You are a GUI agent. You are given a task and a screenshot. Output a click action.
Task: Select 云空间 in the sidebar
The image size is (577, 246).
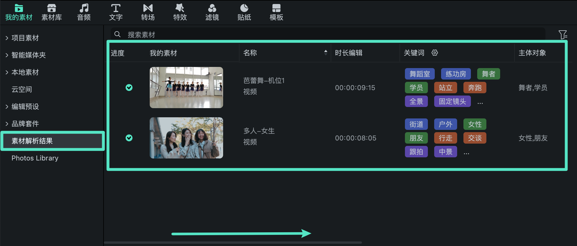pyautogui.click(x=22, y=90)
